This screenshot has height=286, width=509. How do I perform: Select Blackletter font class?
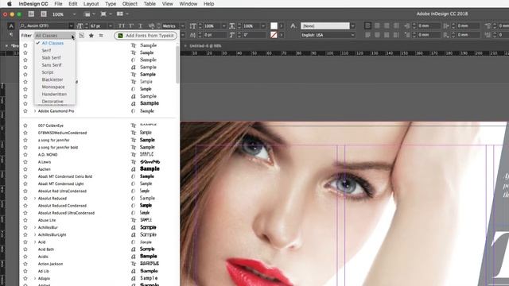52,79
